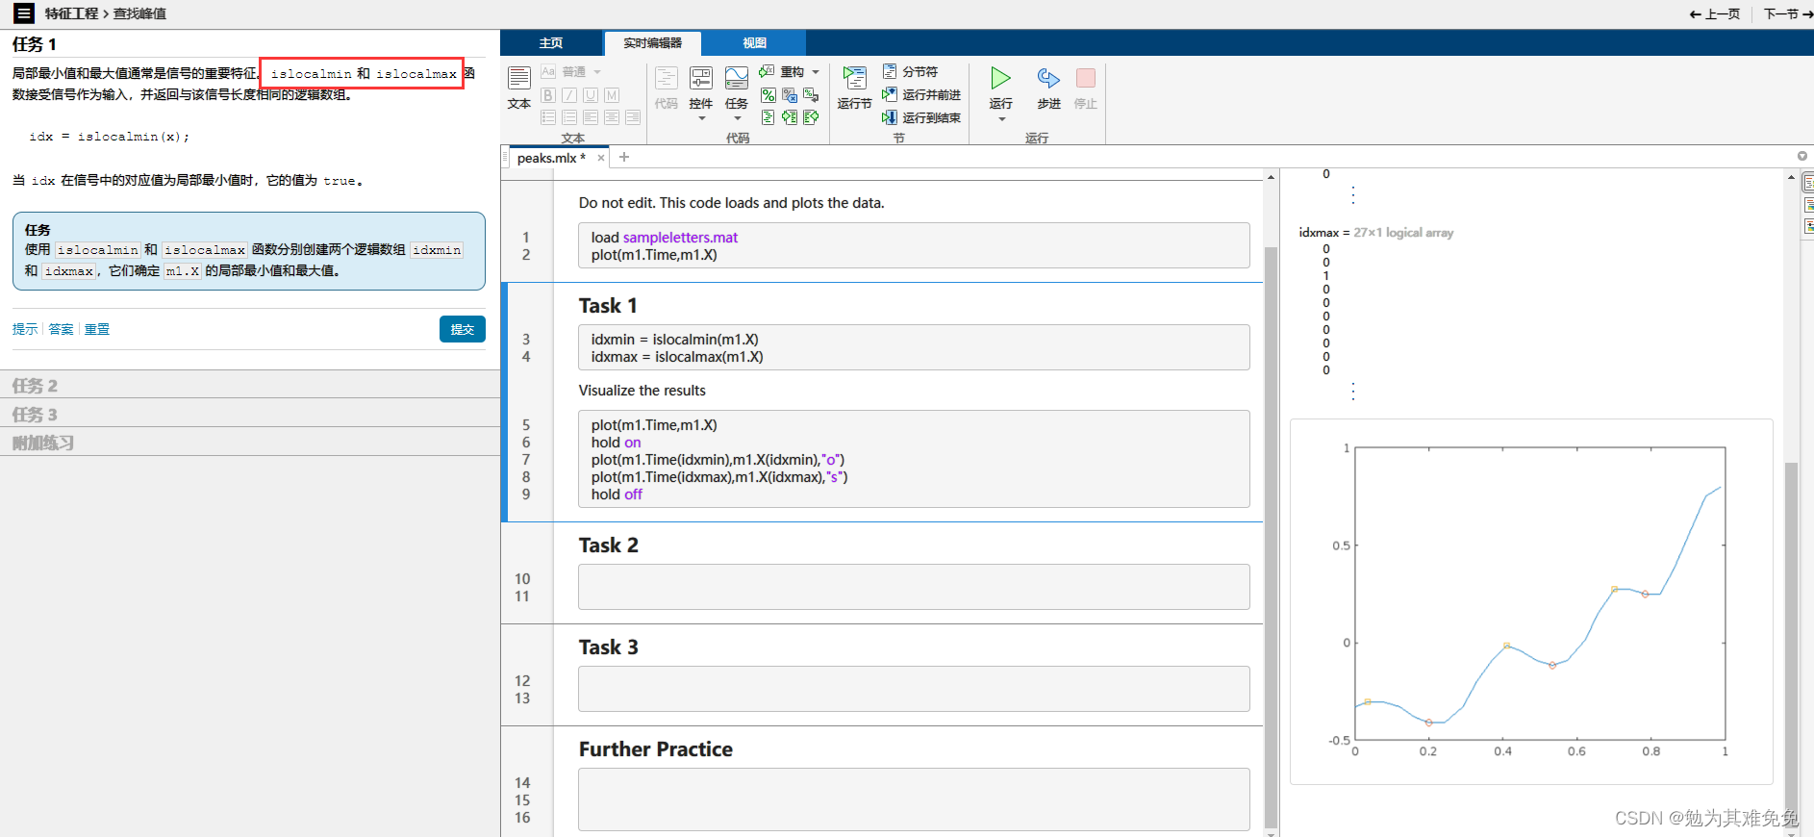Open the 答案 solution link

[61, 329]
